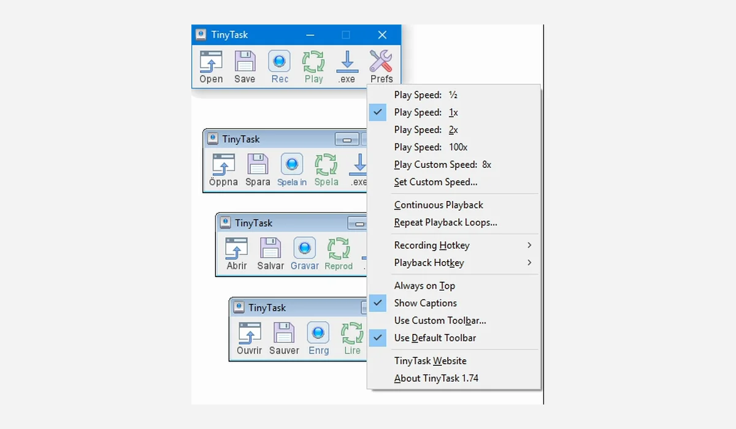Image resolution: width=736 pixels, height=429 pixels.
Task: Choose Use Custom Toolbar menu entry
Action: (x=454, y=321)
